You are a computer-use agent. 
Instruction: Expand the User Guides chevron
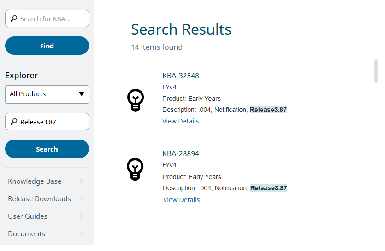coord(82,216)
